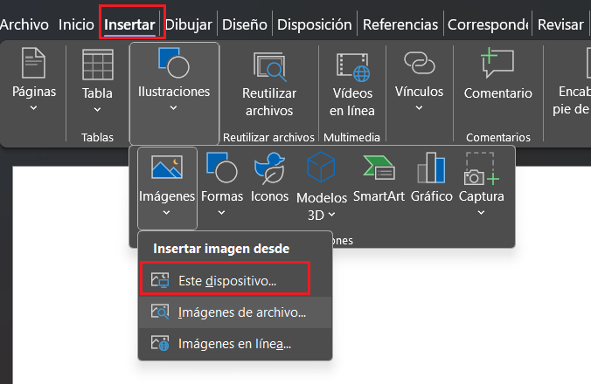Click the Imágenes picture icon
The width and height of the screenshot is (591, 384).
click(167, 167)
